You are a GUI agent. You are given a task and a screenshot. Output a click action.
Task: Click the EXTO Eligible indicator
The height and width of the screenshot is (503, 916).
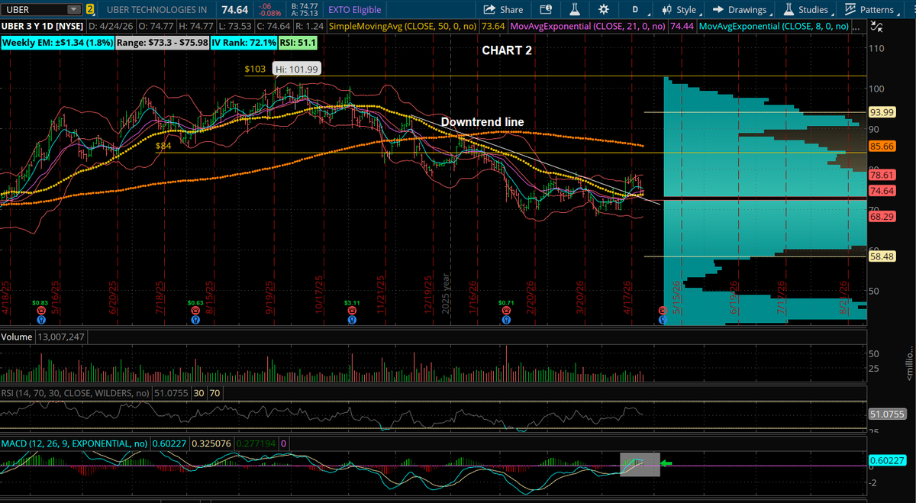(355, 9)
